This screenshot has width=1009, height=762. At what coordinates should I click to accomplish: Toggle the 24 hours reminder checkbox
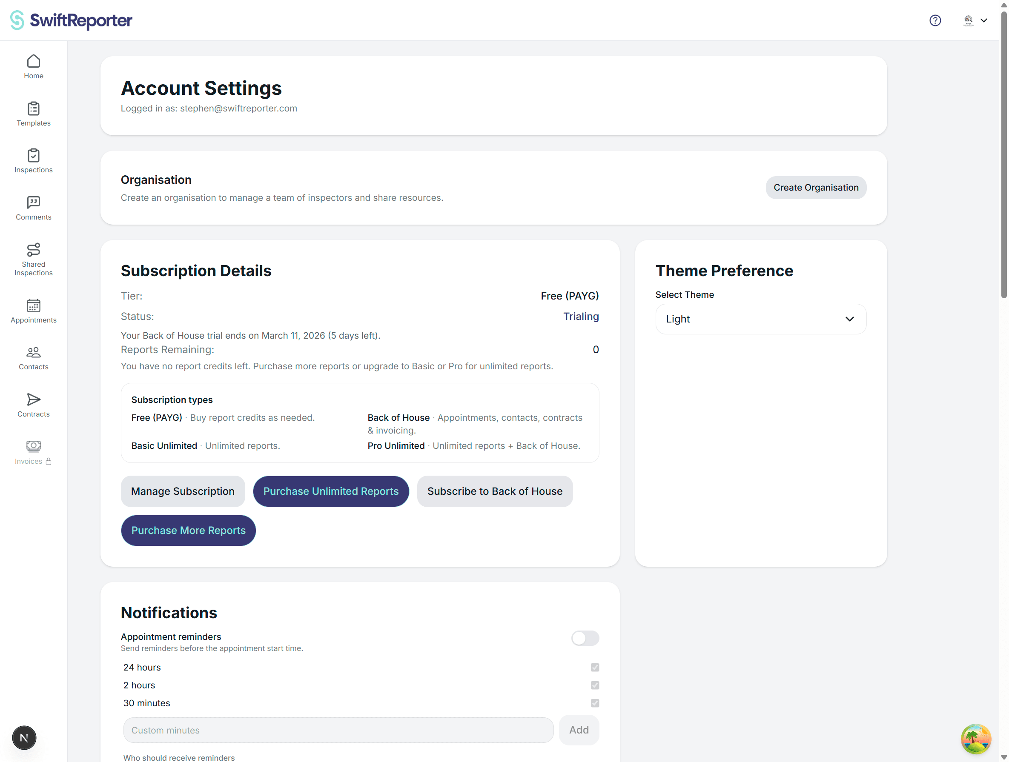pos(595,667)
